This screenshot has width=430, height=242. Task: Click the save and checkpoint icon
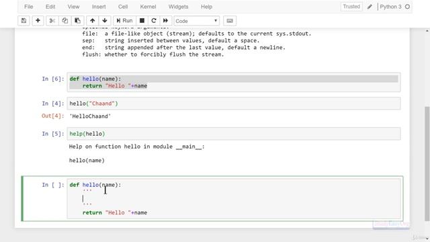(x=24, y=21)
